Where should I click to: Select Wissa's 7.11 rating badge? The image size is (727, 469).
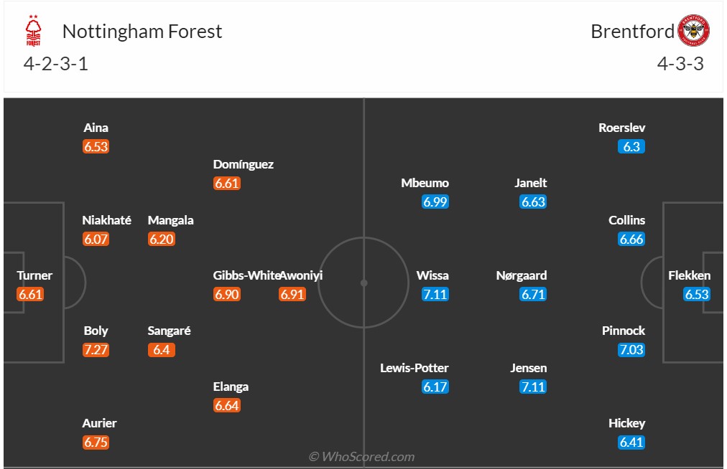point(435,294)
